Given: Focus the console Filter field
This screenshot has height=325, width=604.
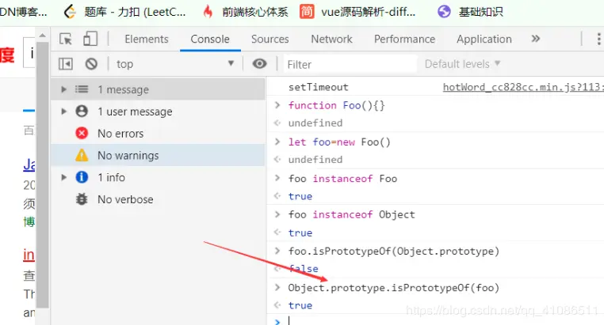Looking at the screenshot, I should (350, 64).
